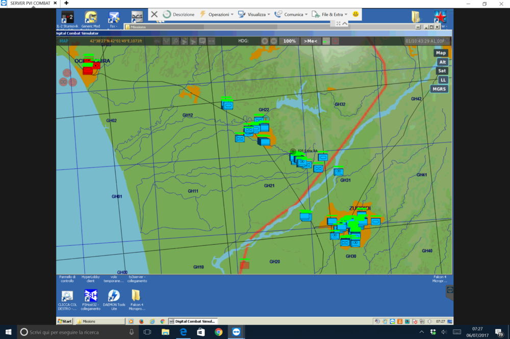Close the TeamViewer session with the X icon

coord(154,14)
